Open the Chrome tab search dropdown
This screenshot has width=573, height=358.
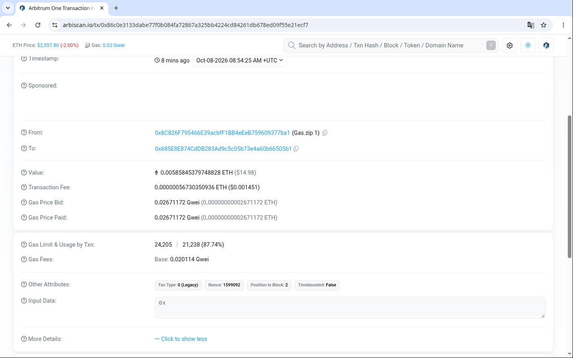pyautogui.click(x=8, y=8)
